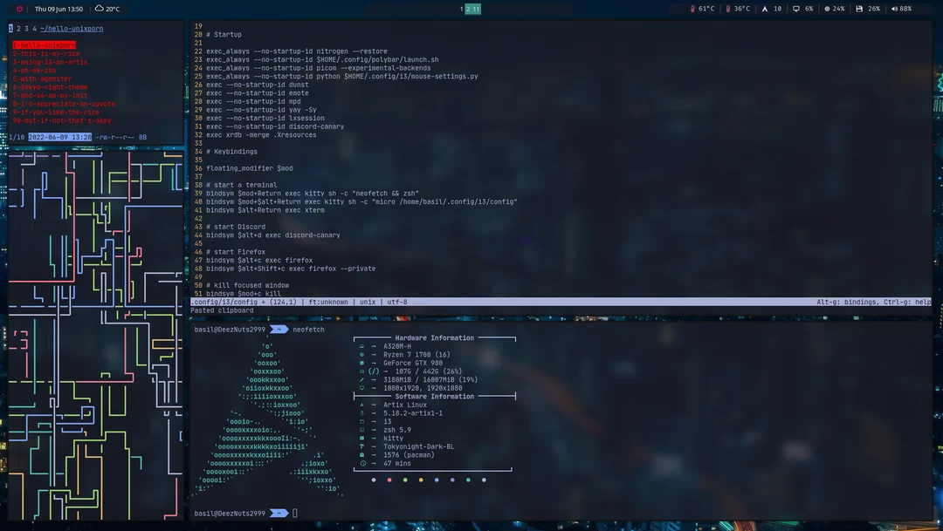Click the GPU temperature thermometer icon at 36°C
Screen dimensions: 943x531
click(x=728, y=9)
